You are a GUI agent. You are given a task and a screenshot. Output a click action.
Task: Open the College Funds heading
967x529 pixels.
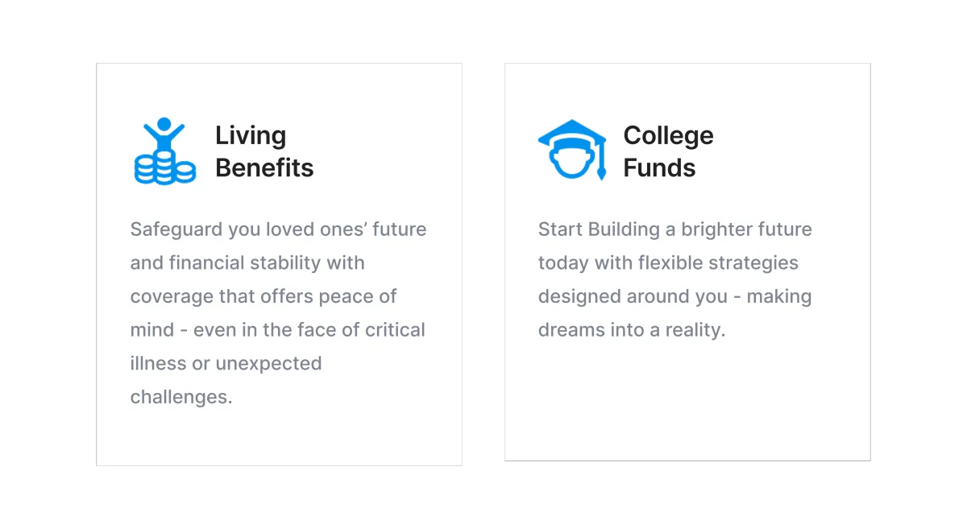tap(668, 151)
